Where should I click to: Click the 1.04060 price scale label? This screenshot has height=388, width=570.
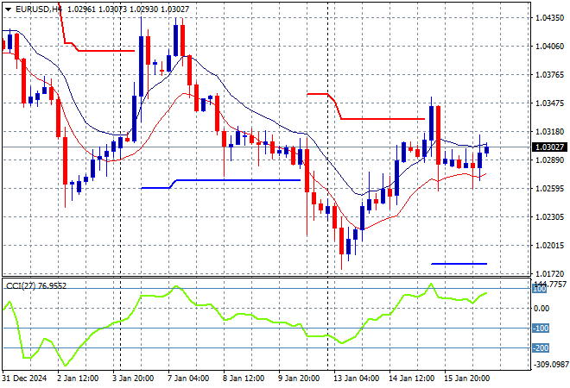[549, 46]
